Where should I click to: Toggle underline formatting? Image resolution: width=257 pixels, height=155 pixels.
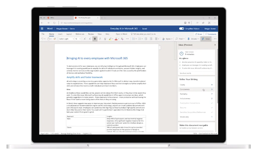(105, 39)
